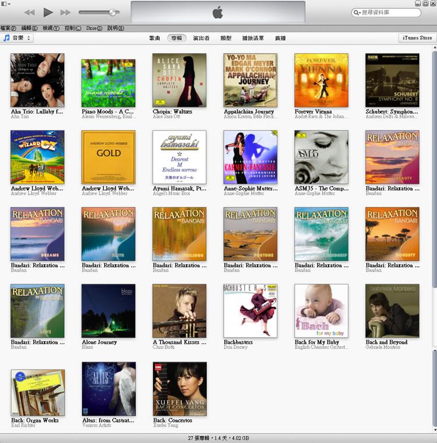Open the window menu icon at top-left
Screen dimensions: 437x443
pos(5,3)
